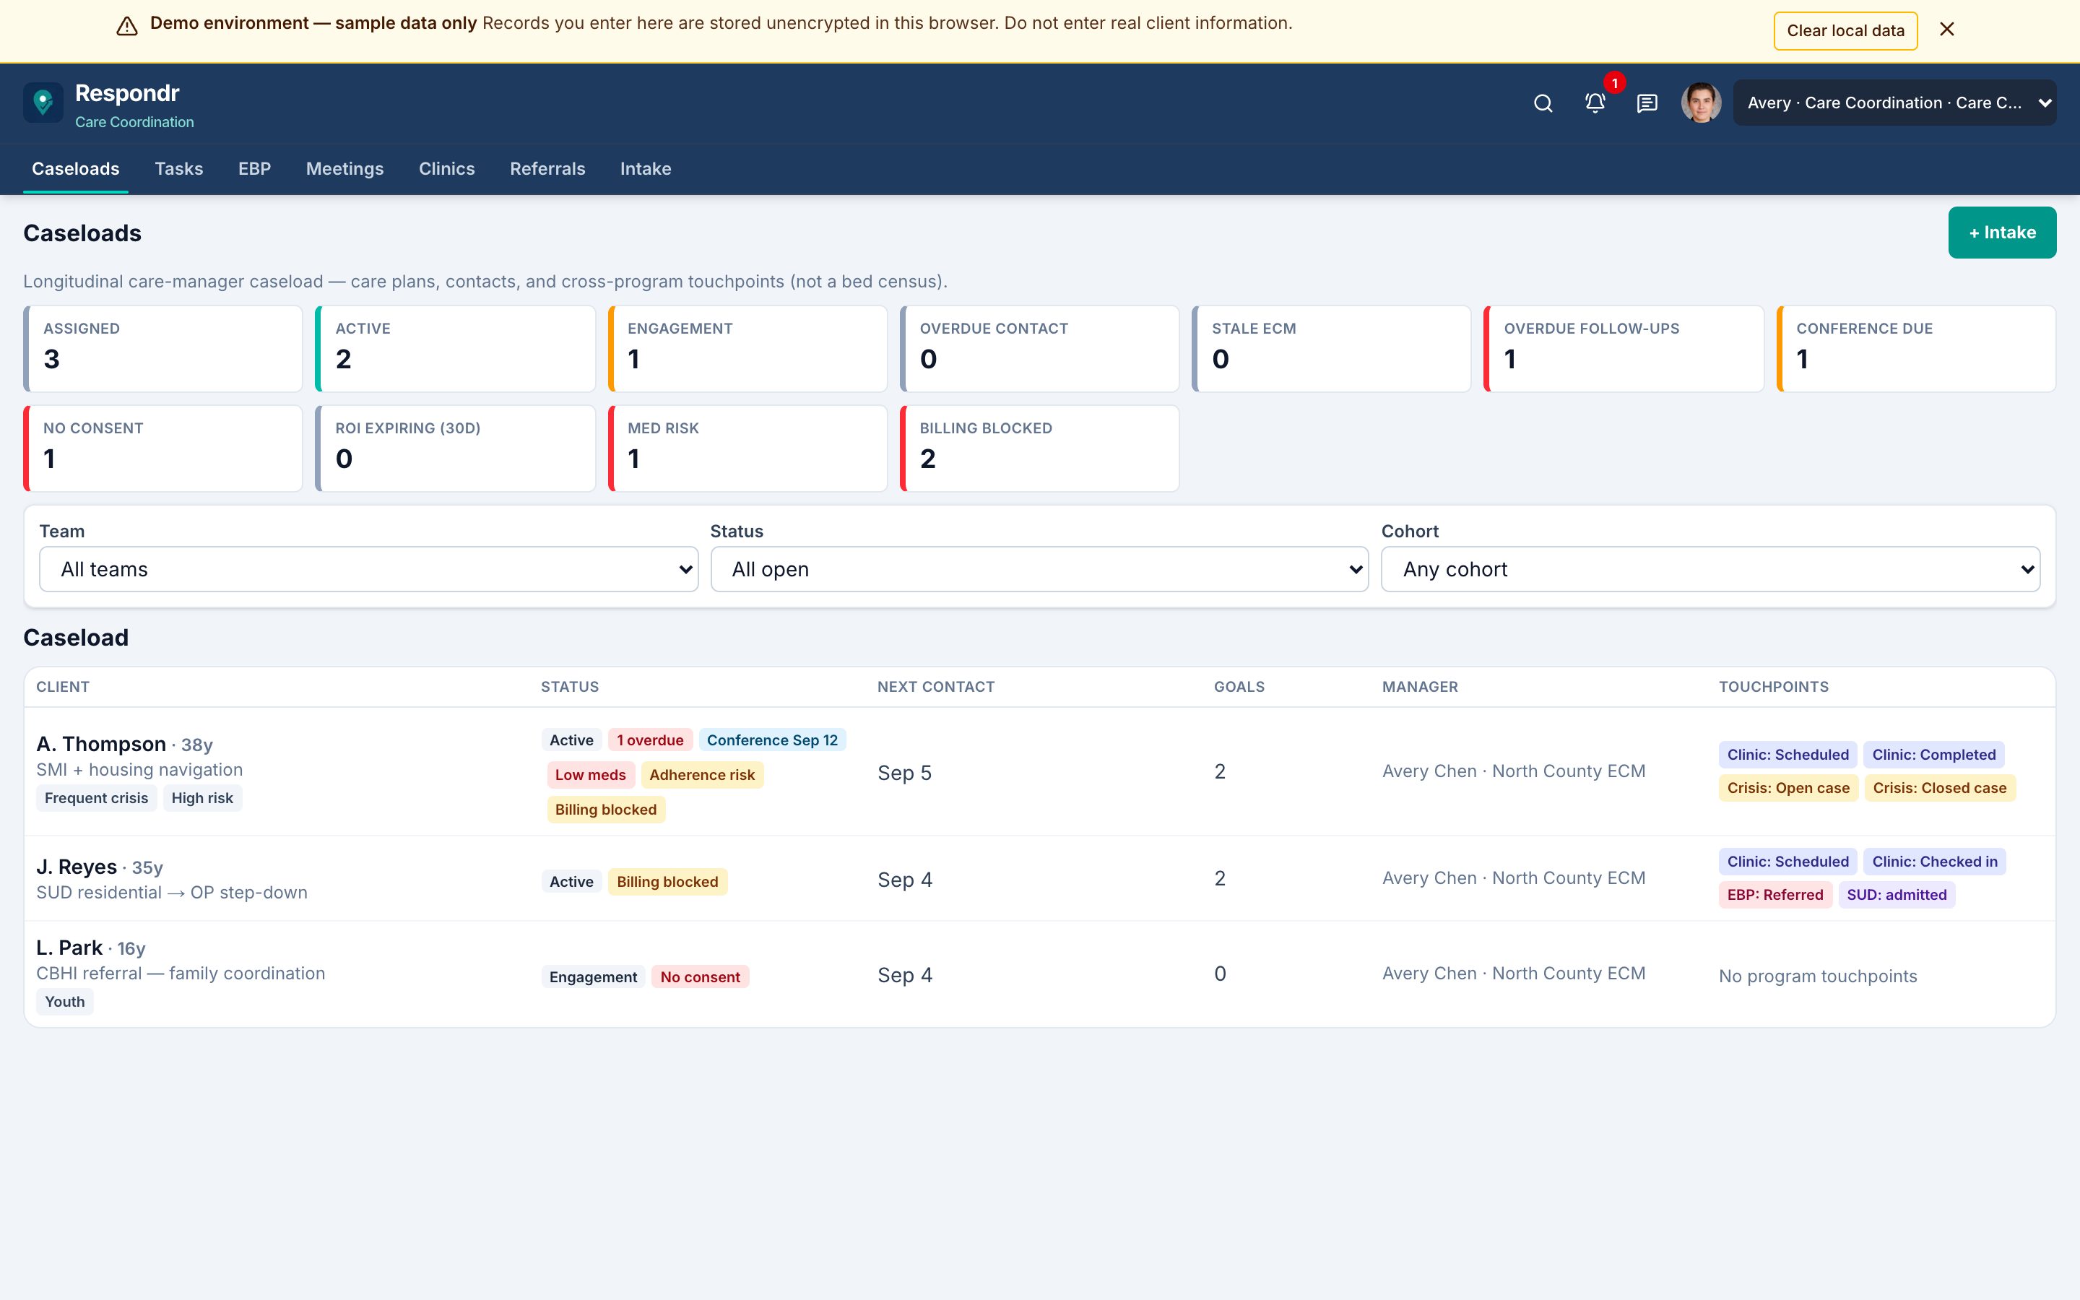Open the Status filter dropdown

[1039, 569]
